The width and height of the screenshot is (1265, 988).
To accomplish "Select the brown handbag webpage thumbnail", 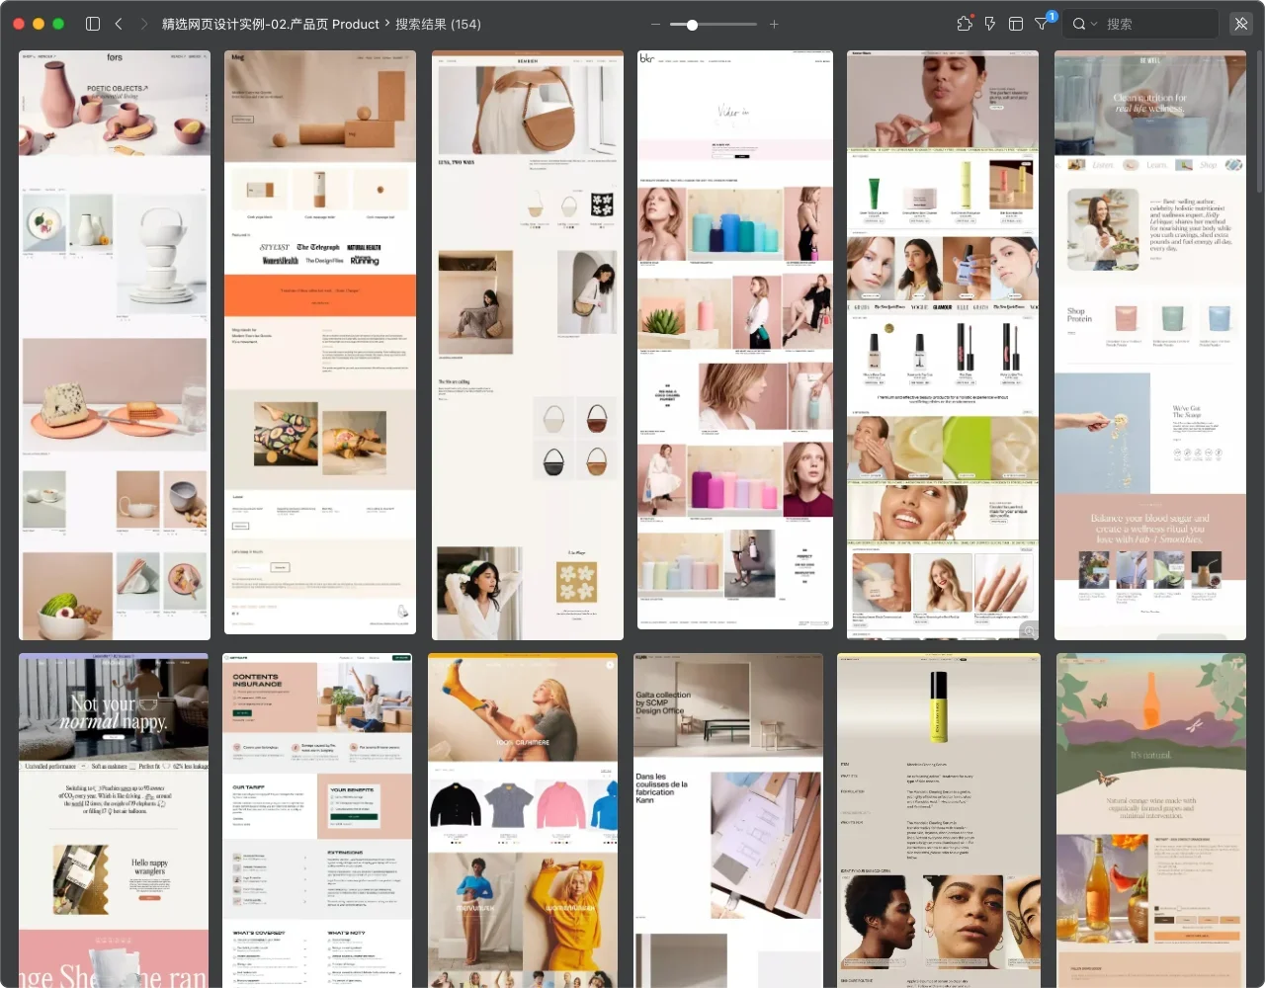I will click(x=528, y=345).
